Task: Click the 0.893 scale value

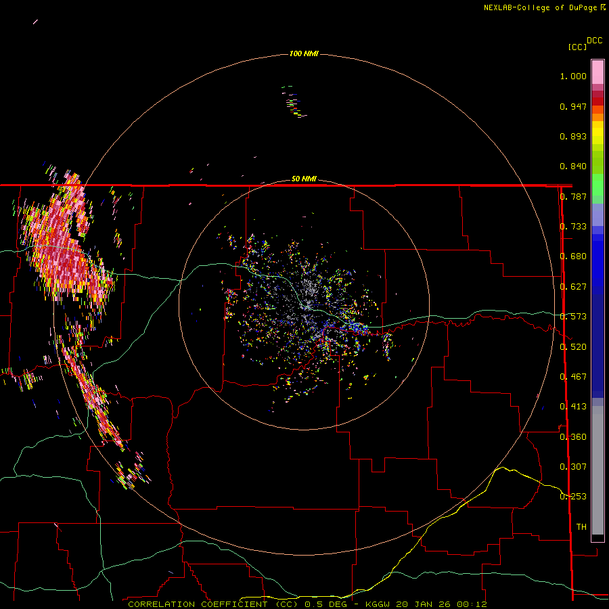Action: pyautogui.click(x=573, y=136)
